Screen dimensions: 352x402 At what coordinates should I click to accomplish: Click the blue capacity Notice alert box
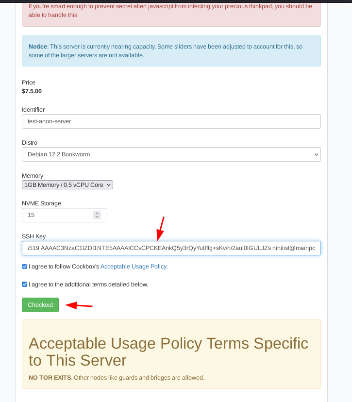(x=171, y=51)
